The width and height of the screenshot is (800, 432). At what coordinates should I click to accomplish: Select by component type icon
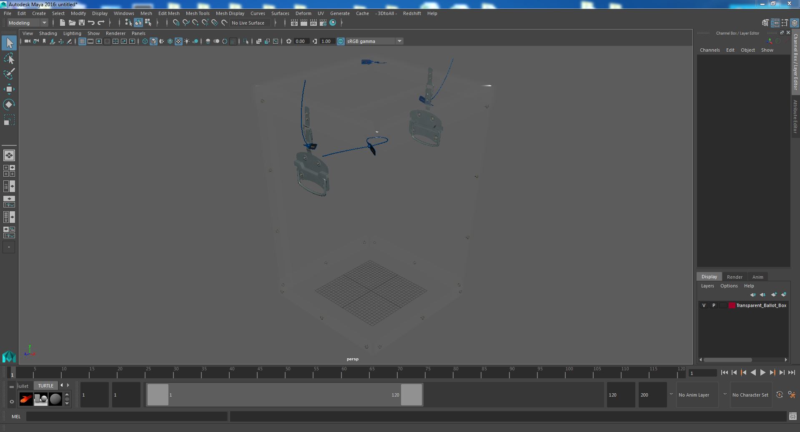coord(148,23)
